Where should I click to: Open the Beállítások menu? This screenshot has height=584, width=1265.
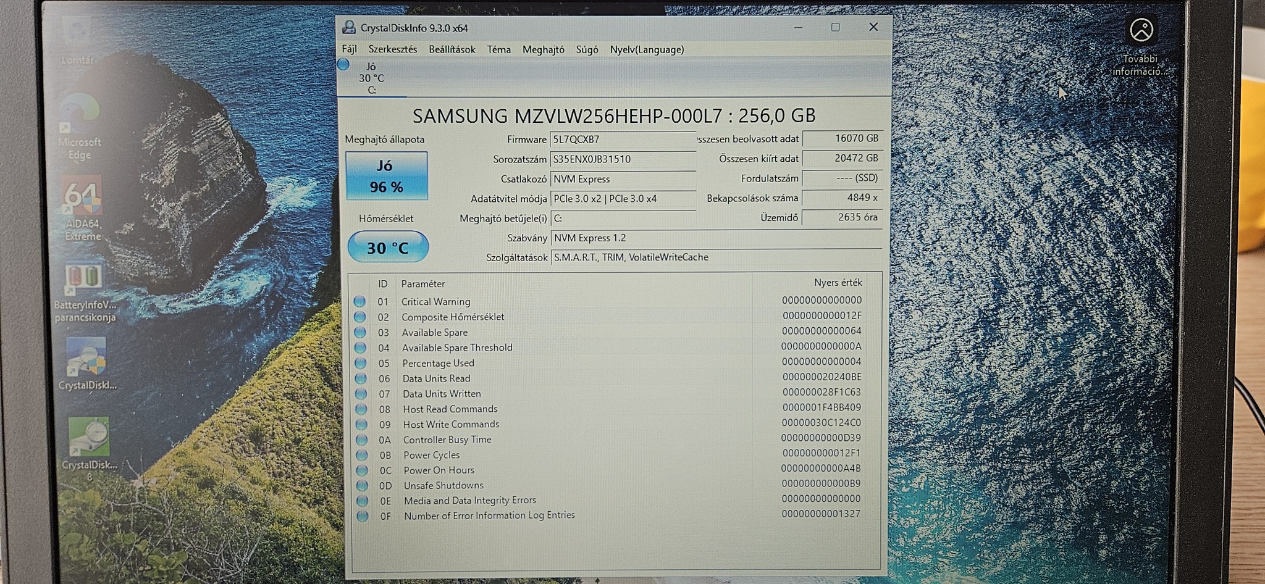coord(452,49)
